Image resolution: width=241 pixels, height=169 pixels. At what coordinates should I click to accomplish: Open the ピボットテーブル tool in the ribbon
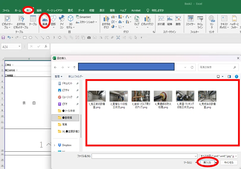[x=7, y=22]
